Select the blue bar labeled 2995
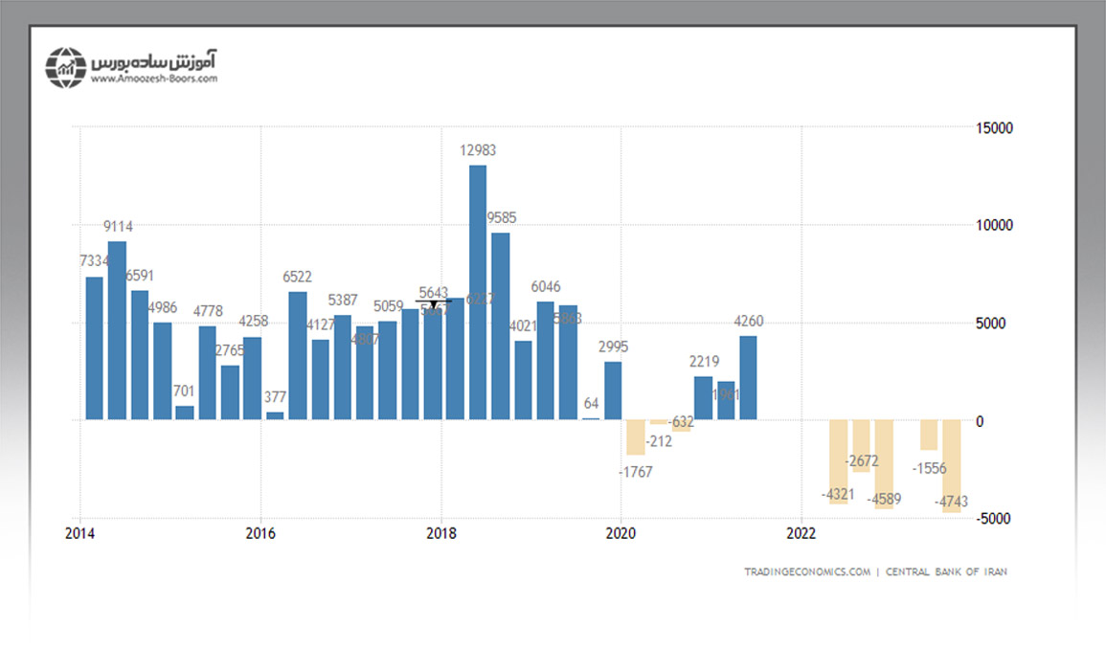The height and width of the screenshot is (649, 1106). pos(613,391)
